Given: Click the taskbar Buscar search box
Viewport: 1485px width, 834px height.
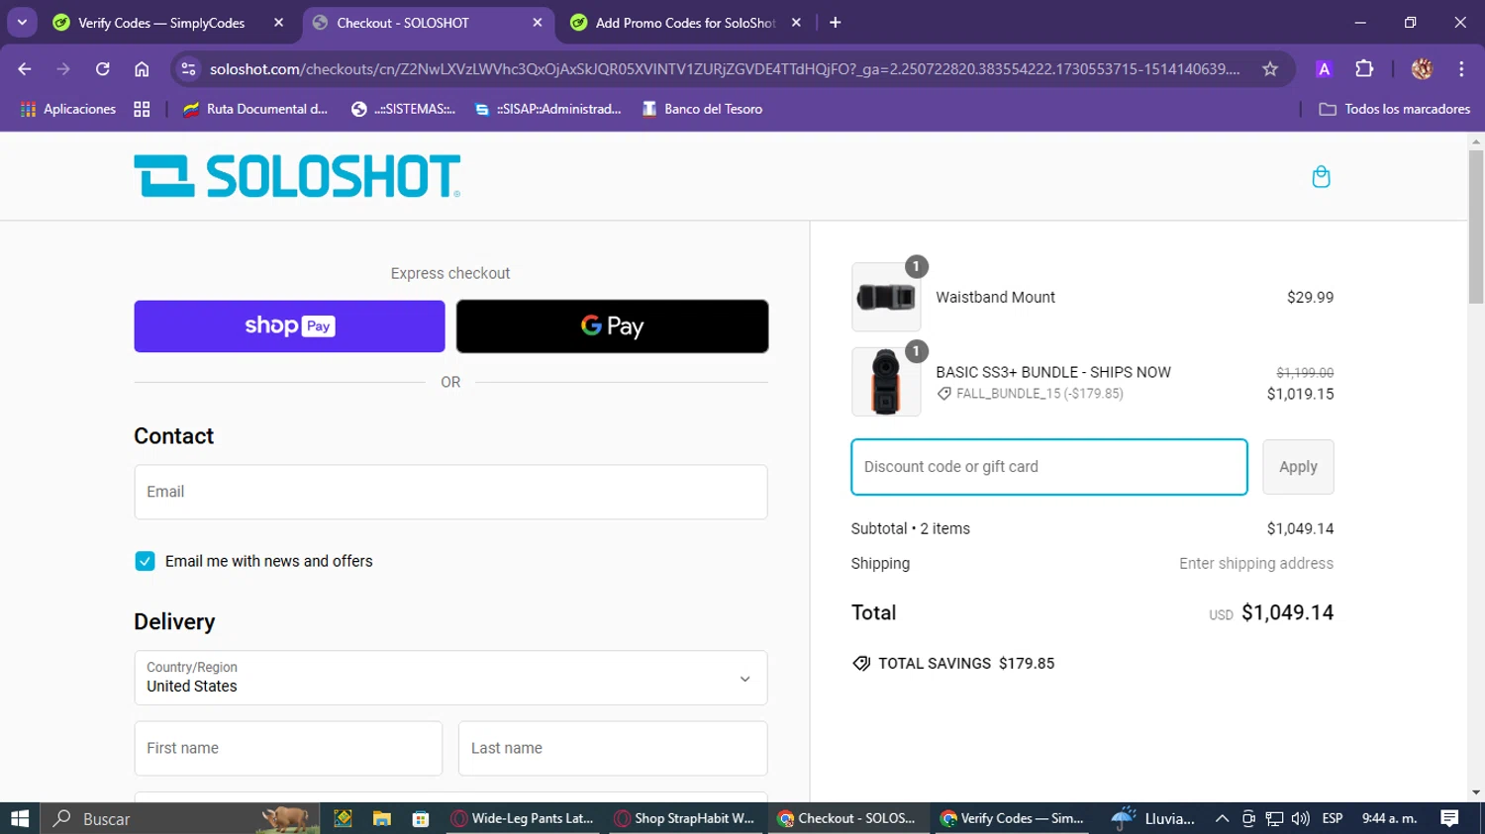Looking at the screenshot, I should click(179, 818).
